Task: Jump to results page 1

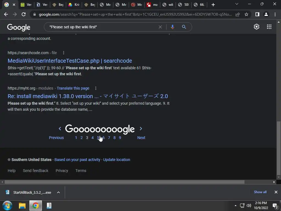Action: [x=76, y=138]
